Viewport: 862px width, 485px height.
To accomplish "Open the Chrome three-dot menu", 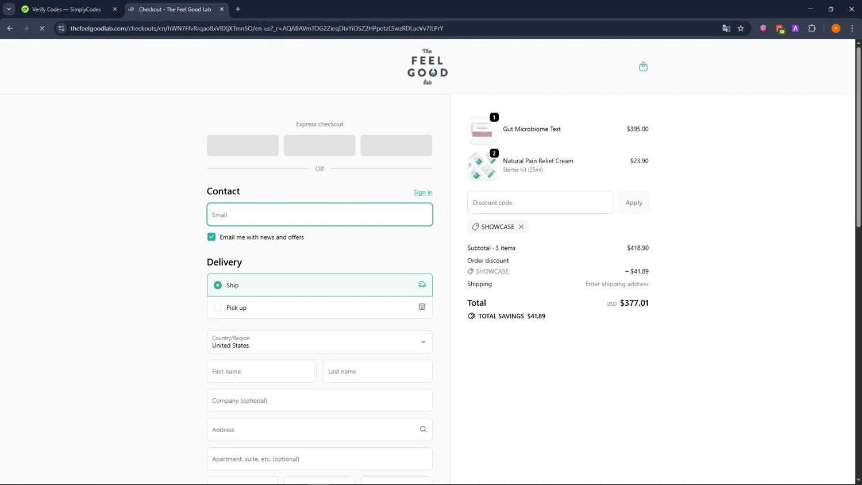I will point(852,28).
